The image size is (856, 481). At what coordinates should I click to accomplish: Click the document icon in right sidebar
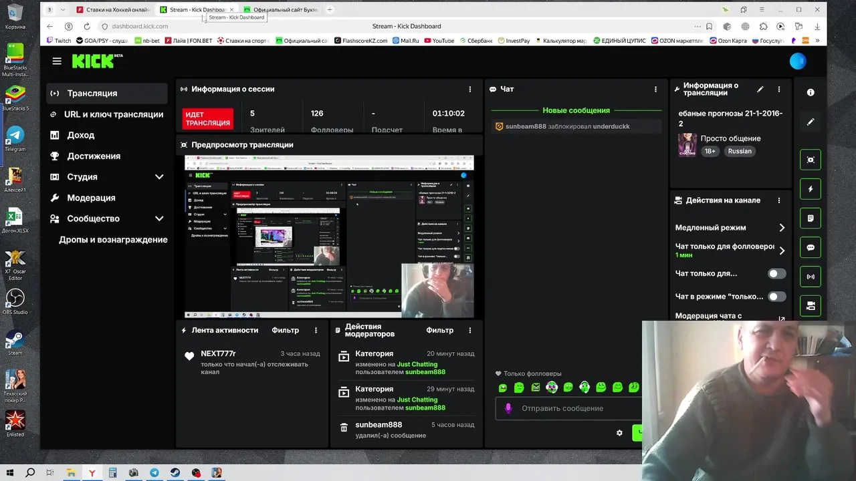click(x=811, y=218)
